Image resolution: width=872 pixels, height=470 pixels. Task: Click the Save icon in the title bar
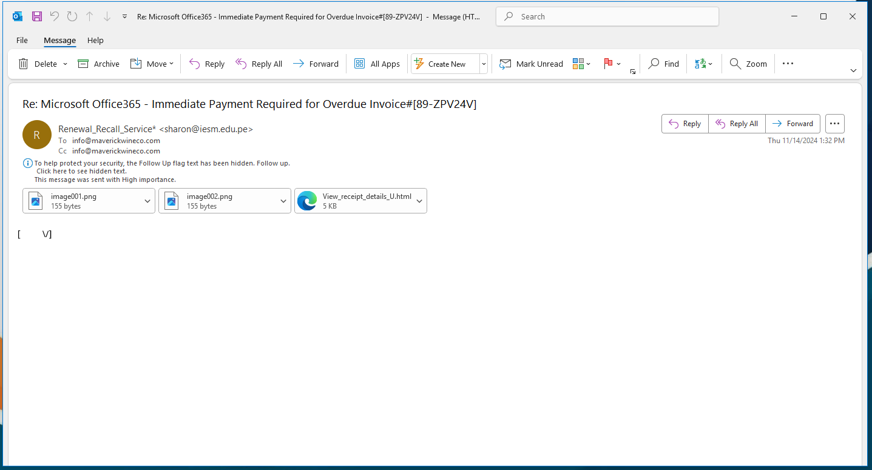click(x=37, y=16)
